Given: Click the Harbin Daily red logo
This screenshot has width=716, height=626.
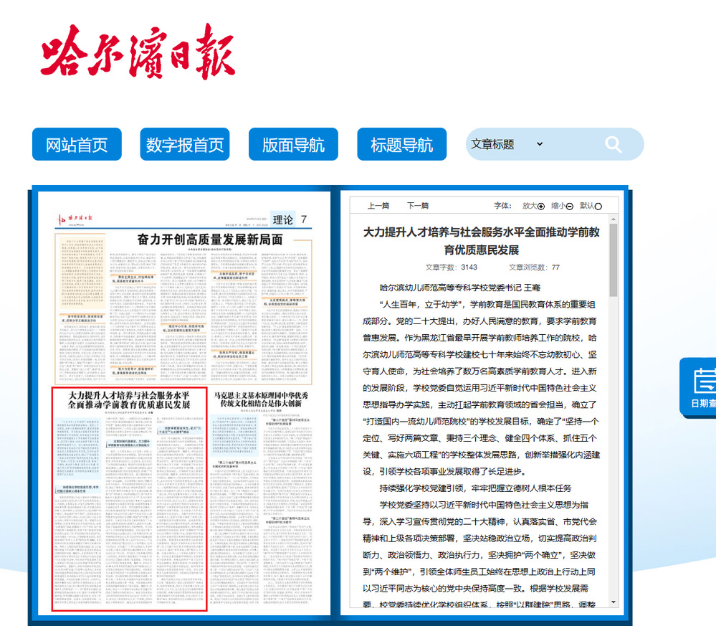Looking at the screenshot, I should [138, 51].
